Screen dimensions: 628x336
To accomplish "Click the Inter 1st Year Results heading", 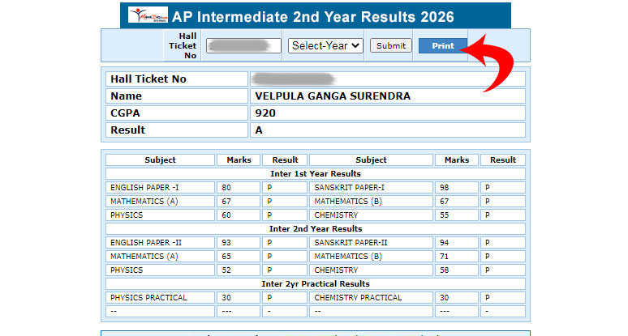I will tap(316, 173).
